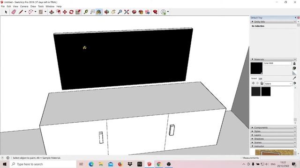Open the Tools menu

tap(41, 7)
